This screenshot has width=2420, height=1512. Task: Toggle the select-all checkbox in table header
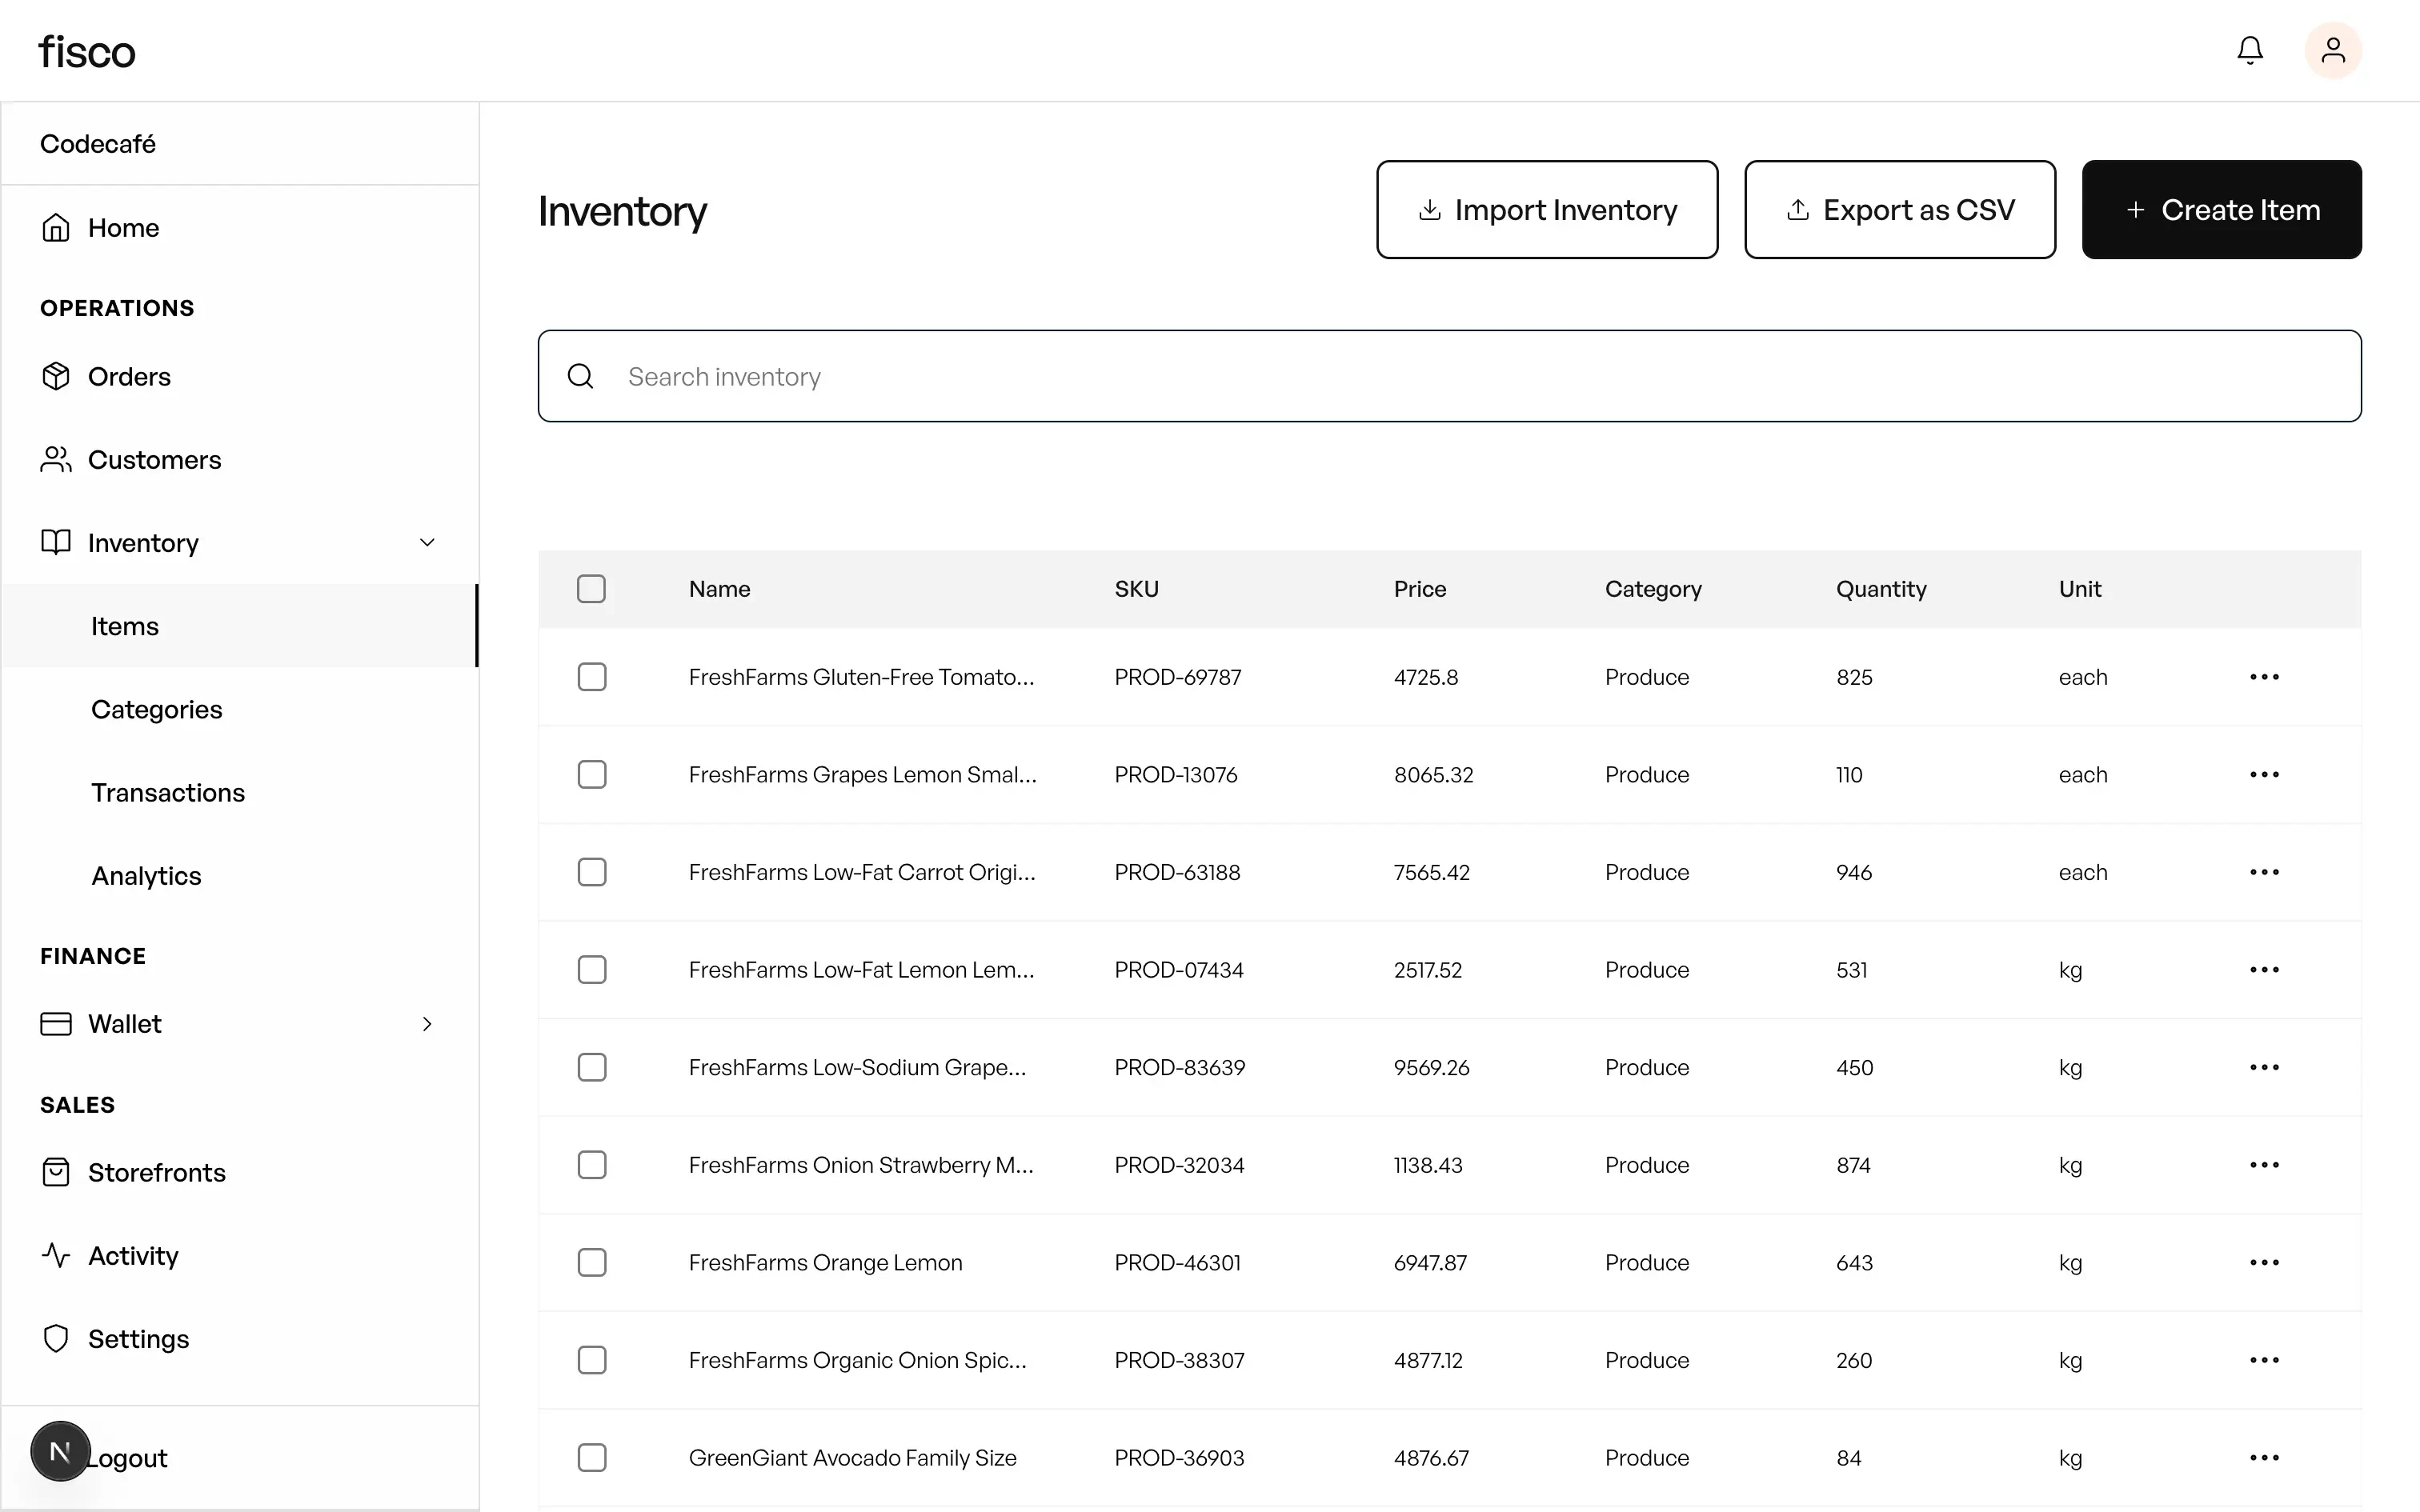(591, 589)
